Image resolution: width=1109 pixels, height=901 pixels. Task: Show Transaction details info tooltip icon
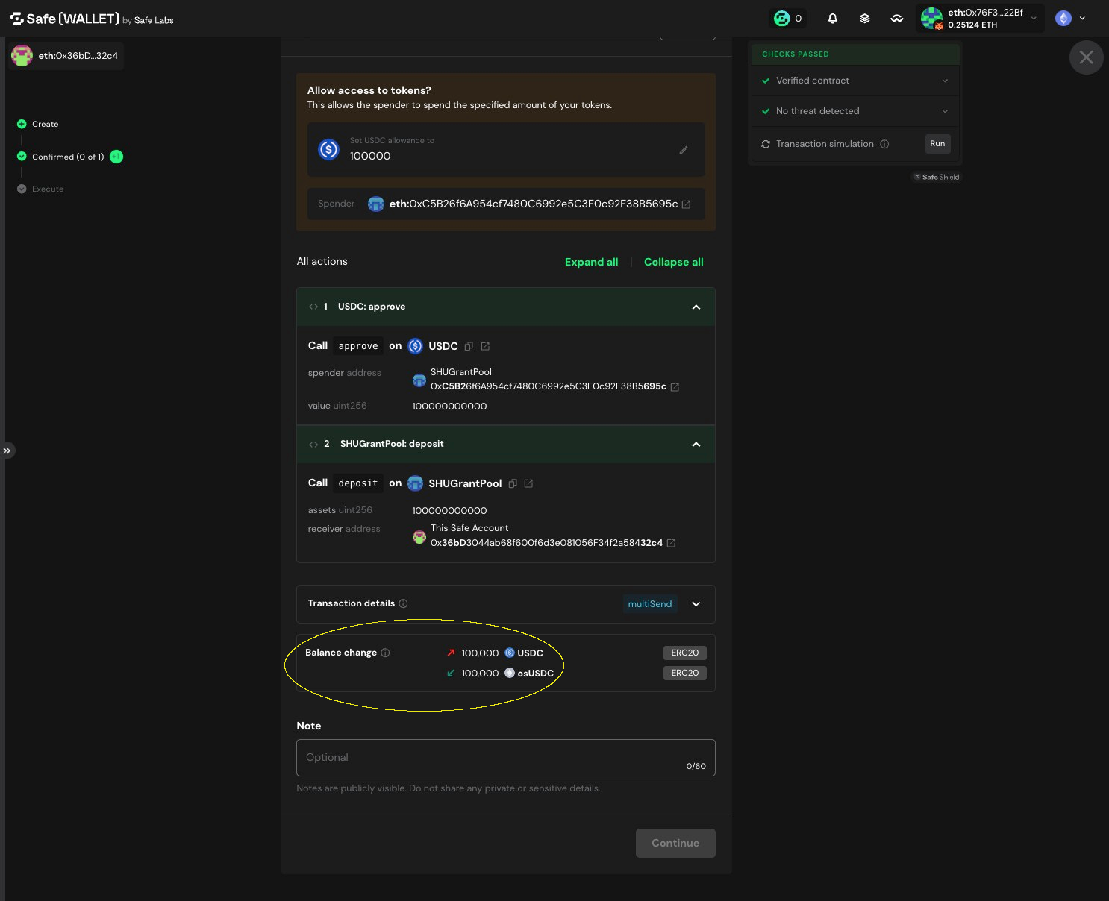click(403, 603)
